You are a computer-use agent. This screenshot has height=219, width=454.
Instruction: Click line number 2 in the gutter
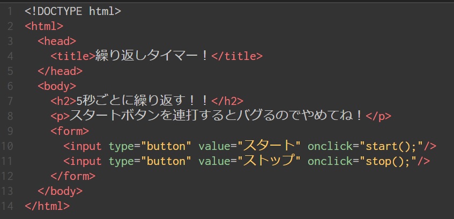click(10, 26)
